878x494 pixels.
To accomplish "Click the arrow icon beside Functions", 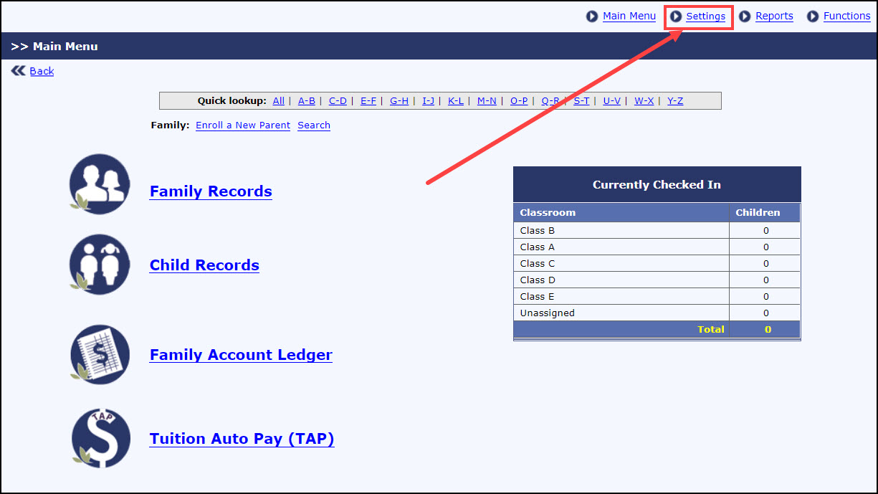I will [813, 16].
